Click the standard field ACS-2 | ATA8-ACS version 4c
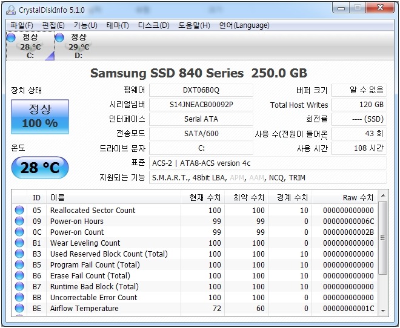400x328 pixels. 268,163
